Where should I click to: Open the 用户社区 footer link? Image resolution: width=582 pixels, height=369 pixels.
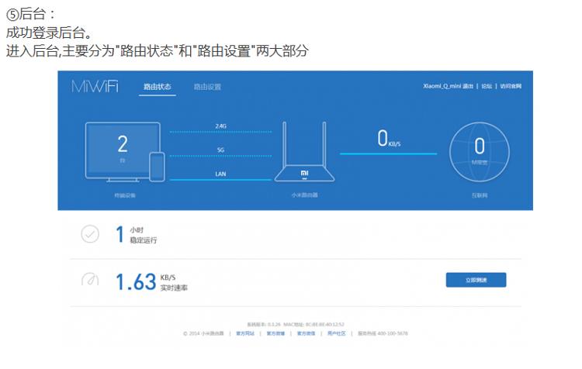point(337,333)
